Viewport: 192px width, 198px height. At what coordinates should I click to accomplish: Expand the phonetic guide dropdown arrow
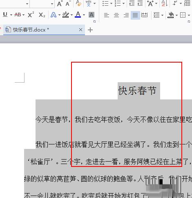point(95,3)
